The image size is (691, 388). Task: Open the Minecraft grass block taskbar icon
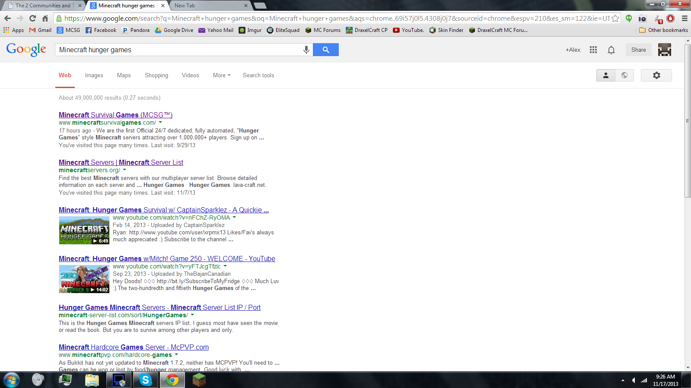click(199, 380)
